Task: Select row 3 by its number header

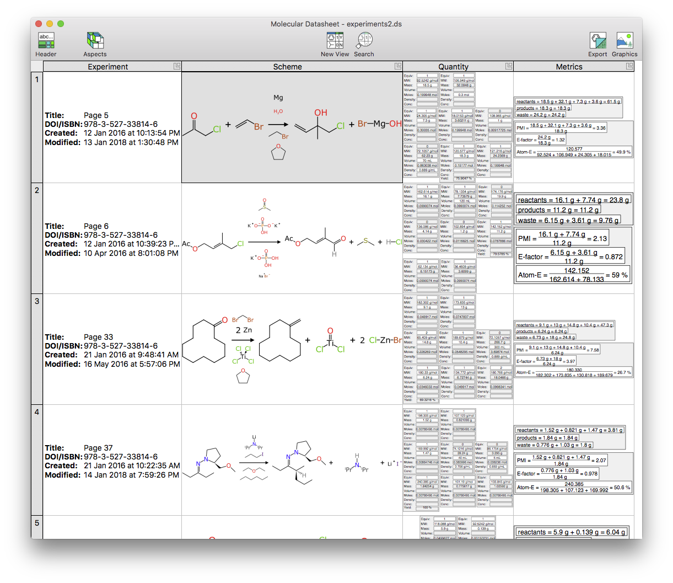Action: [x=37, y=349]
